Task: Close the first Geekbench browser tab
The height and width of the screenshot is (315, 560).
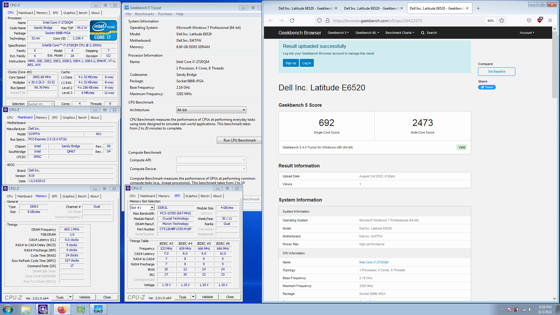Action: coord(336,8)
